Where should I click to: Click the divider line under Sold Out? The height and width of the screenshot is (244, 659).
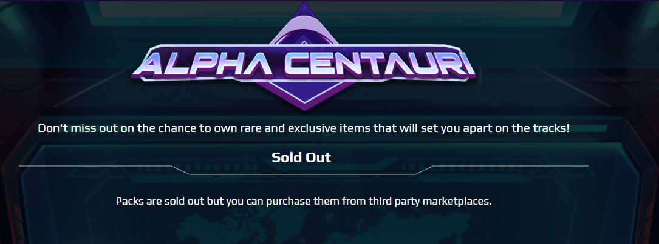pyautogui.click(x=304, y=170)
